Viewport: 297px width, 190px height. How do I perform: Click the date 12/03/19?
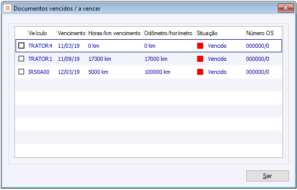click(69, 72)
